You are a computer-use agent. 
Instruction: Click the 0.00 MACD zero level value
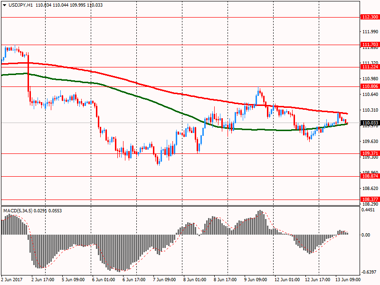366,235
